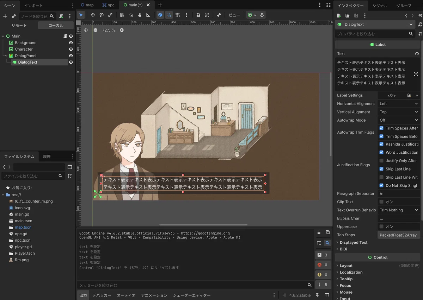
Task: Revert the Text property arrow icon
Action: 417,54
